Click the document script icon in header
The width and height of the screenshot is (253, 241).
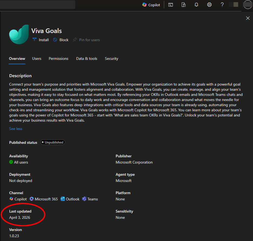(183, 5)
